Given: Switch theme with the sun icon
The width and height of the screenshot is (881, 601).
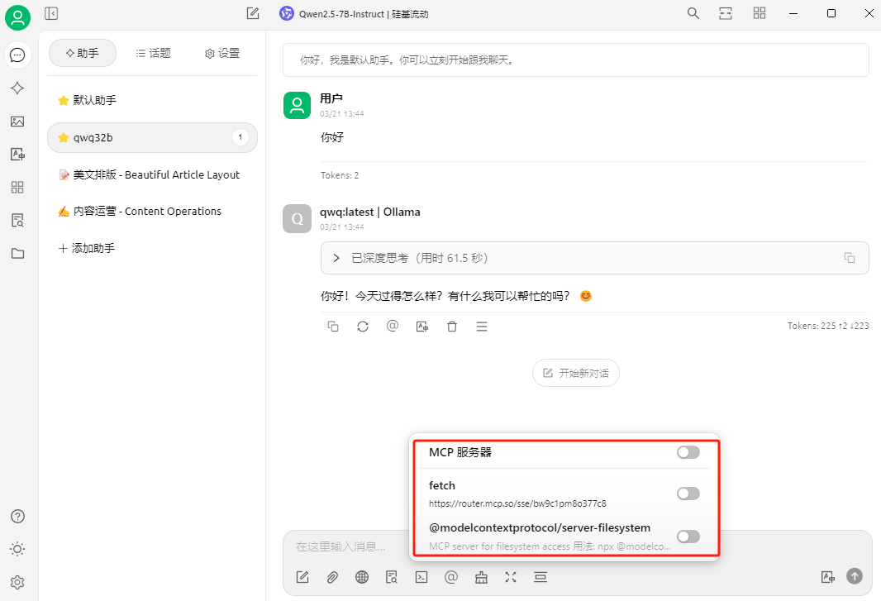Looking at the screenshot, I should [17, 549].
